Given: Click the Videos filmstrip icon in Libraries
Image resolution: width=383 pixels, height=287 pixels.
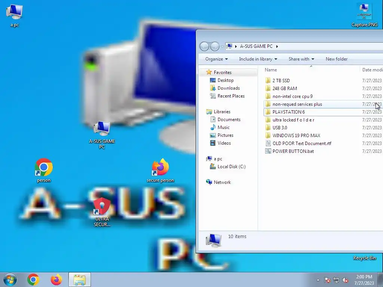Looking at the screenshot, I should (x=213, y=143).
